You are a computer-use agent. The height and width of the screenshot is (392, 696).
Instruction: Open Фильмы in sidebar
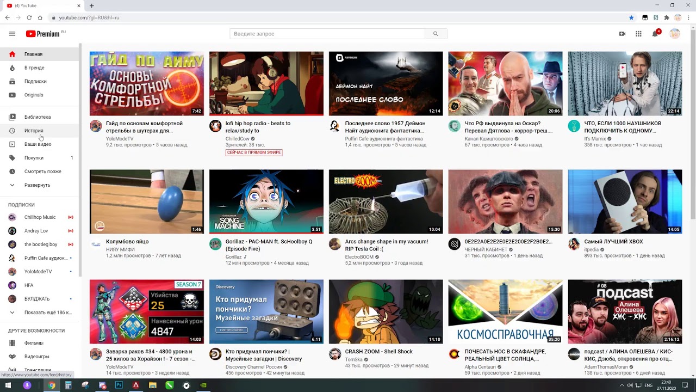[x=39, y=343]
